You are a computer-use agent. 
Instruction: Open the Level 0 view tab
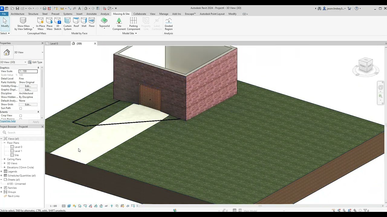(x=54, y=44)
